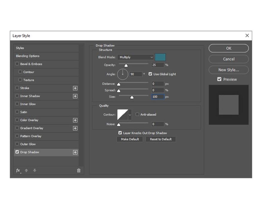Add another Inner Shadow with plus icon

75,96
